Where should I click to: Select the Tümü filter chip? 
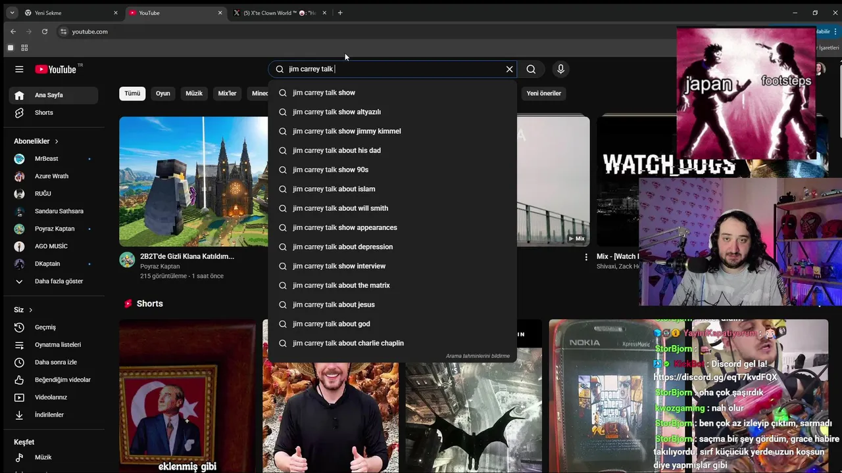tap(132, 93)
